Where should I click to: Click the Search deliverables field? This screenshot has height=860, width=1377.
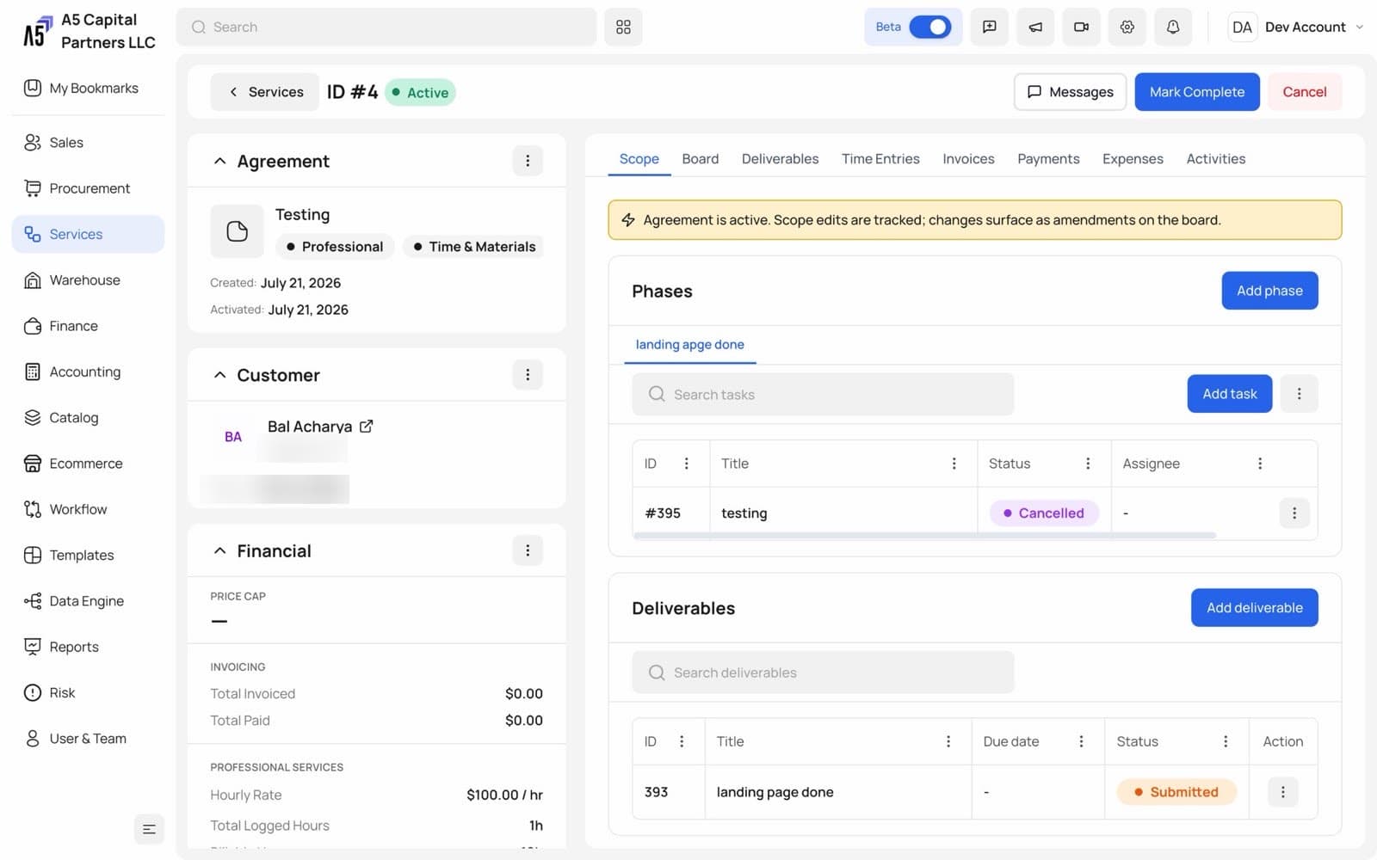pos(823,673)
